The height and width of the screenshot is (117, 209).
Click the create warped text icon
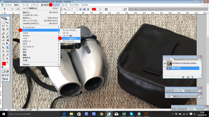click(x=100, y=9)
